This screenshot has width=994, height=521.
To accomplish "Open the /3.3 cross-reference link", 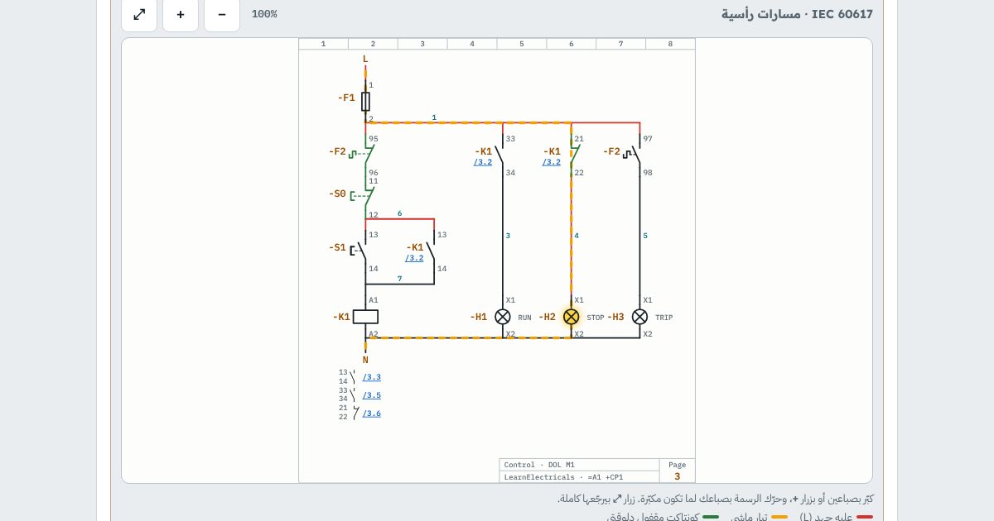I will [x=372, y=377].
